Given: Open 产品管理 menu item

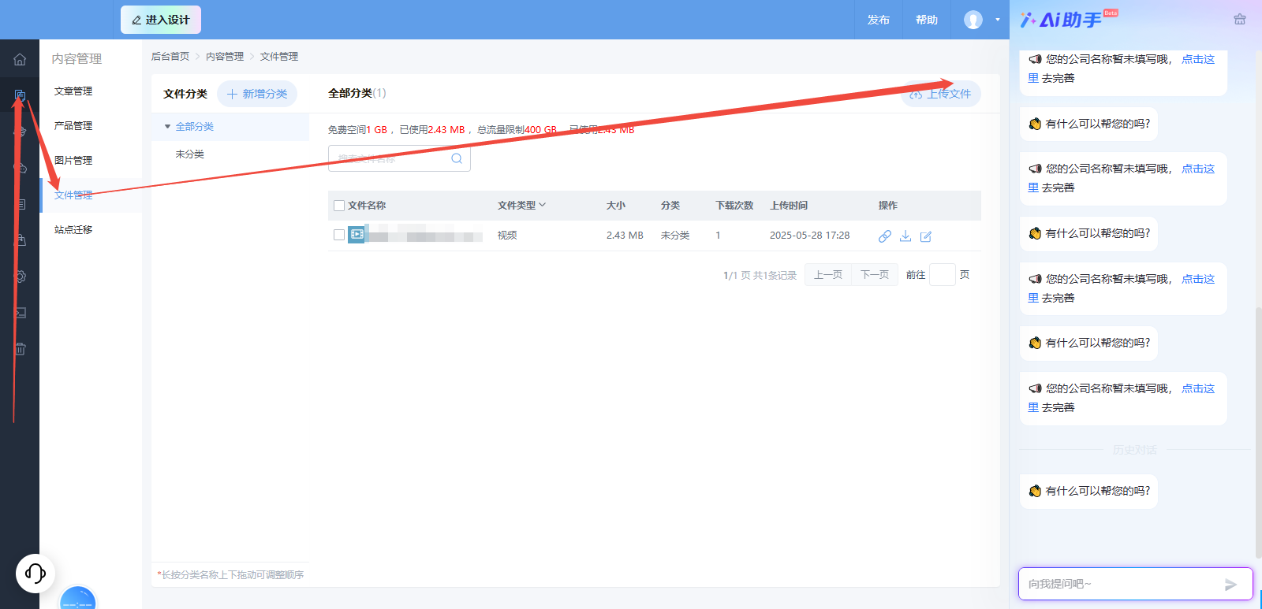Looking at the screenshot, I should (73, 126).
